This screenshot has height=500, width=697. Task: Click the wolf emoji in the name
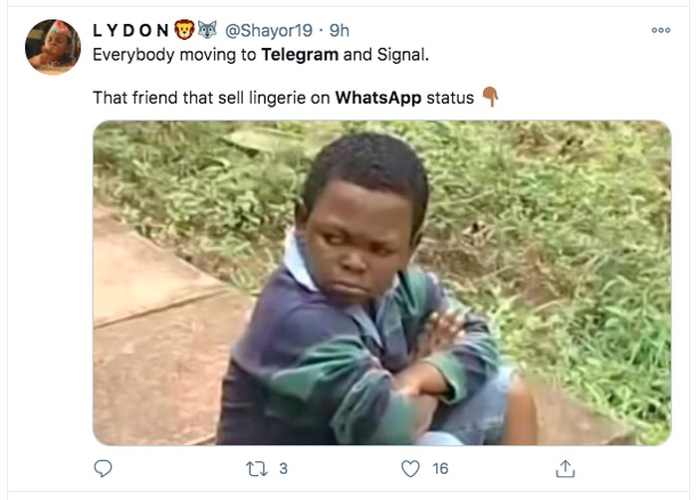207,31
